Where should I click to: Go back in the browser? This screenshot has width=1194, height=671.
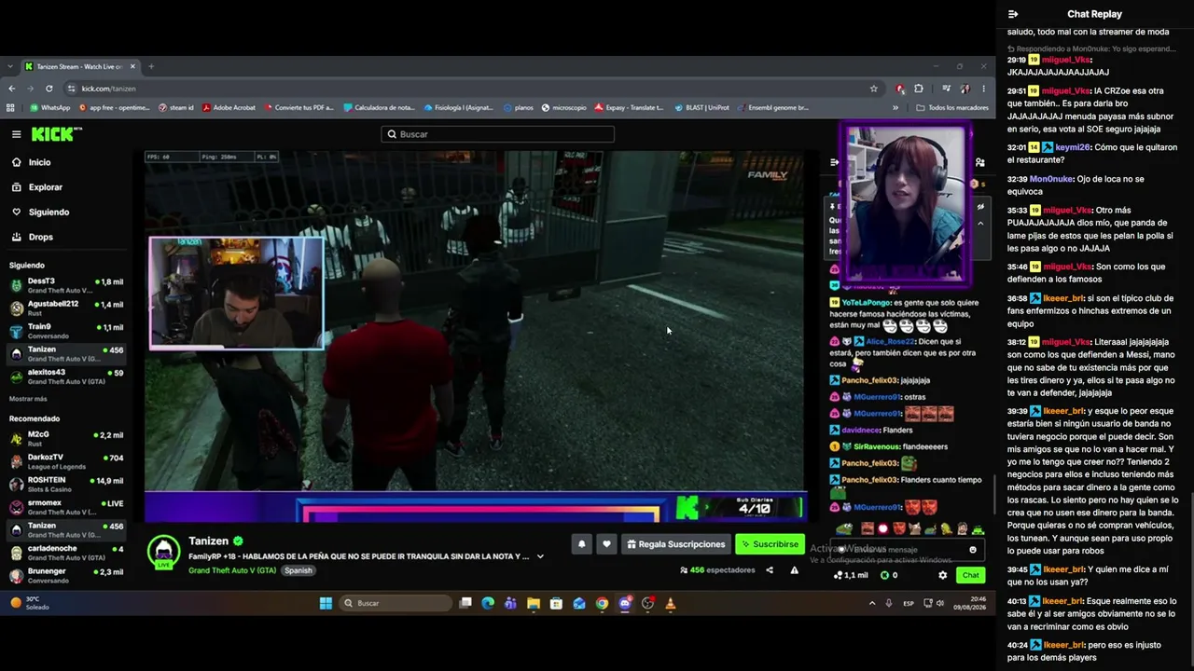(x=12, y=89)
